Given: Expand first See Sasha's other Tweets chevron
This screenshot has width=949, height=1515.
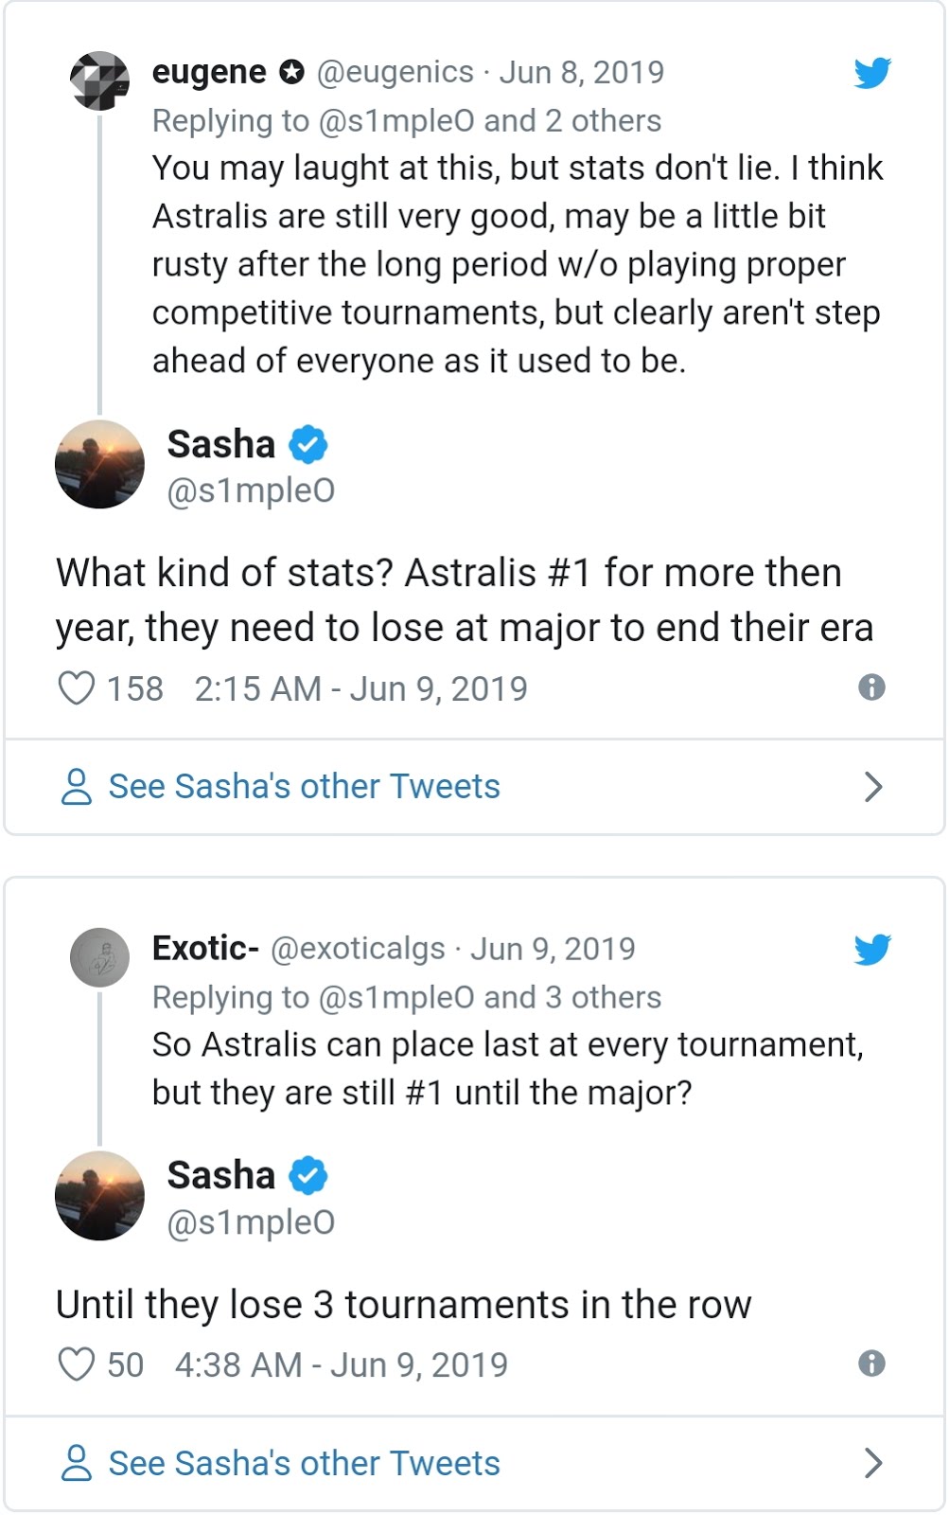Looking at the screenshot, I should [873, 787].
